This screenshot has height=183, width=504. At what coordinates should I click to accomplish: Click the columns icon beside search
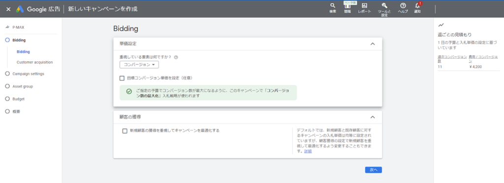[x=347, y=6]
